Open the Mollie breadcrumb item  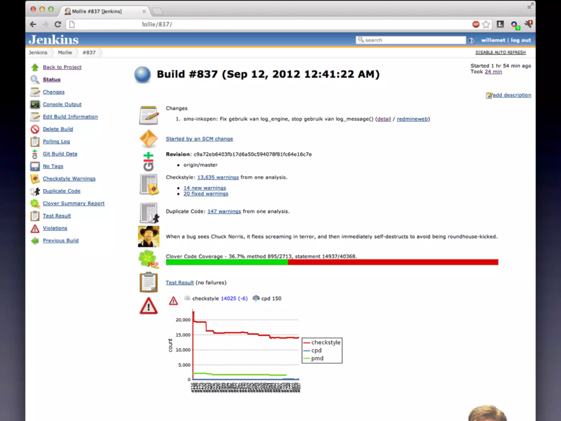tap(65, 53)
